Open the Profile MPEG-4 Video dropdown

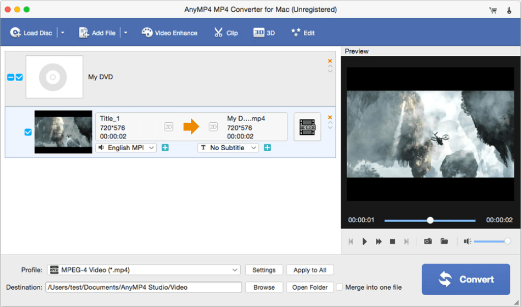click(x=144, y=270)
